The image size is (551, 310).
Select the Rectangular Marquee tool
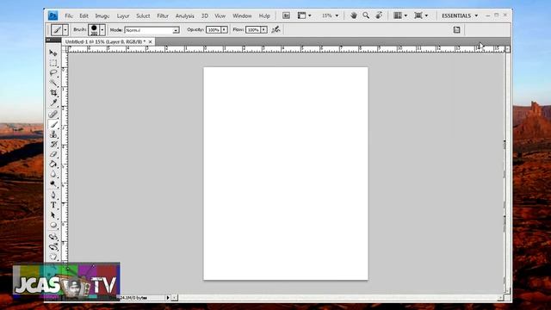coord(53,63)
